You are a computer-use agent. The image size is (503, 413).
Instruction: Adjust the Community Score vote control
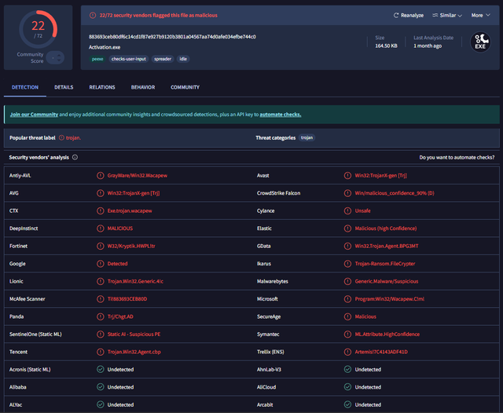point(55,57)
